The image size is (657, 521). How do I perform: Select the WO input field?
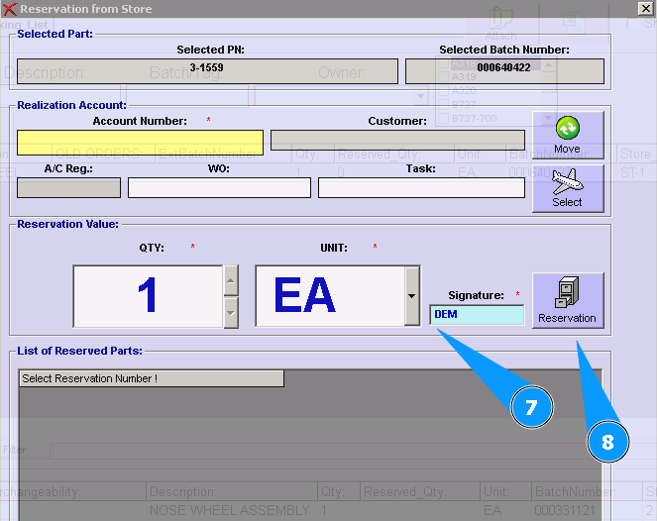point(219,188)
